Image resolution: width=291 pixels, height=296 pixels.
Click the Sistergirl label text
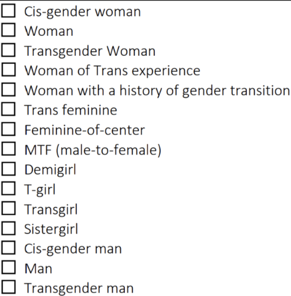pos(51,229)
